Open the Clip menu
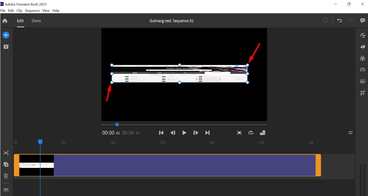Viewport: 368px width, 196px height. tap(19, 11)
